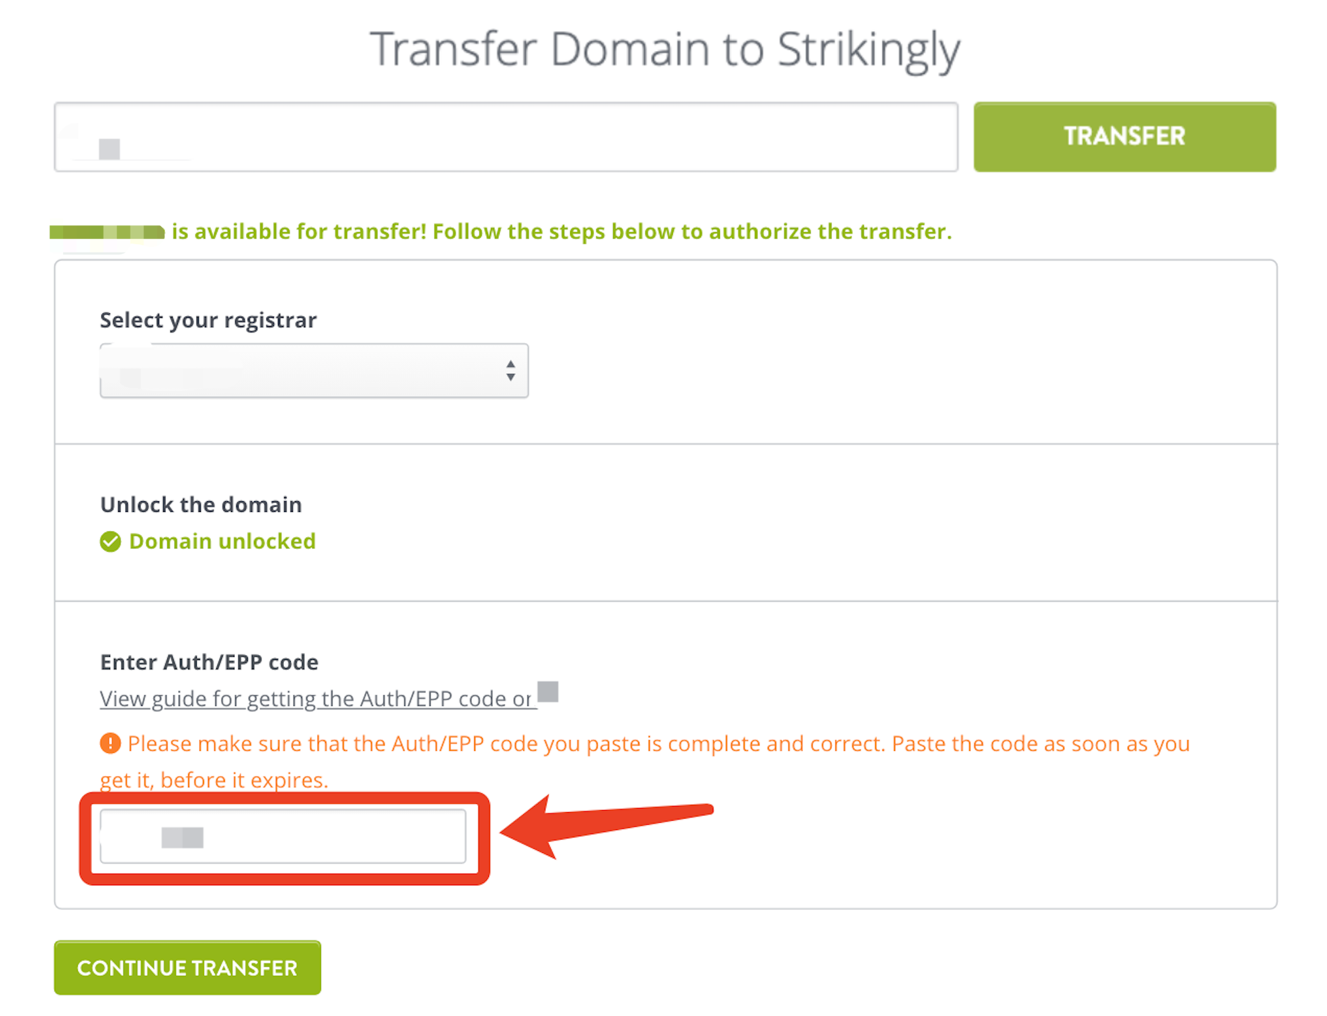Click the green Domain unlocked checkmark icon
This screenshot has width=1327, height=1016.
point(111,541)
